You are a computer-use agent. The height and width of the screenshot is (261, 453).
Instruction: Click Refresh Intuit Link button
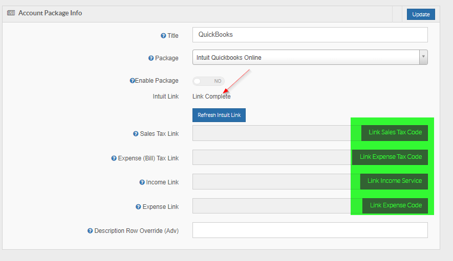coord(219,115)
